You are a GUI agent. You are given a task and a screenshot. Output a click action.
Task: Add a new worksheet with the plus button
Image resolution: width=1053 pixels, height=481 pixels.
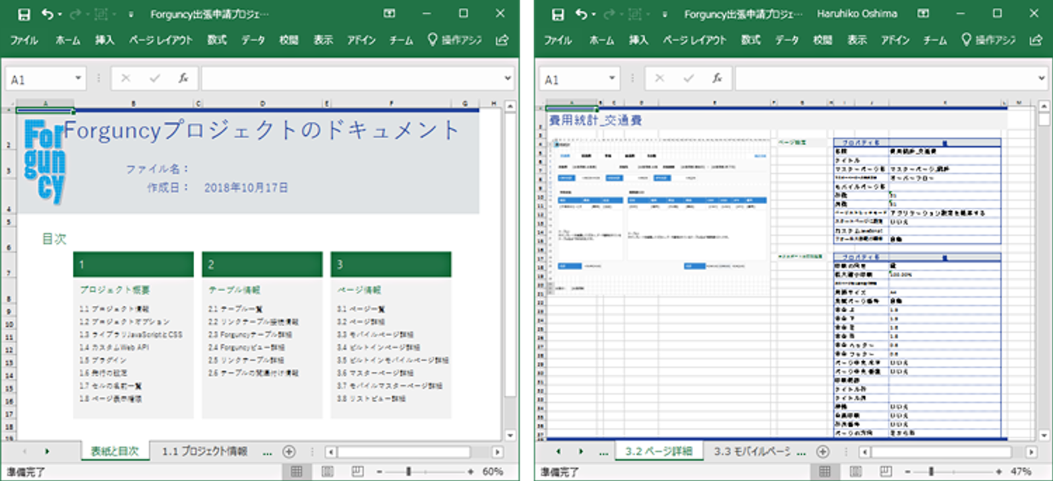pos(289,450)
